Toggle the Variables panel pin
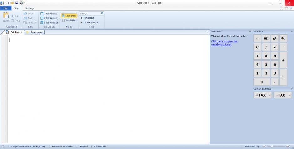The height and width of the screenshot is (149, 294). pyautogui.click(x=250, y=32)
